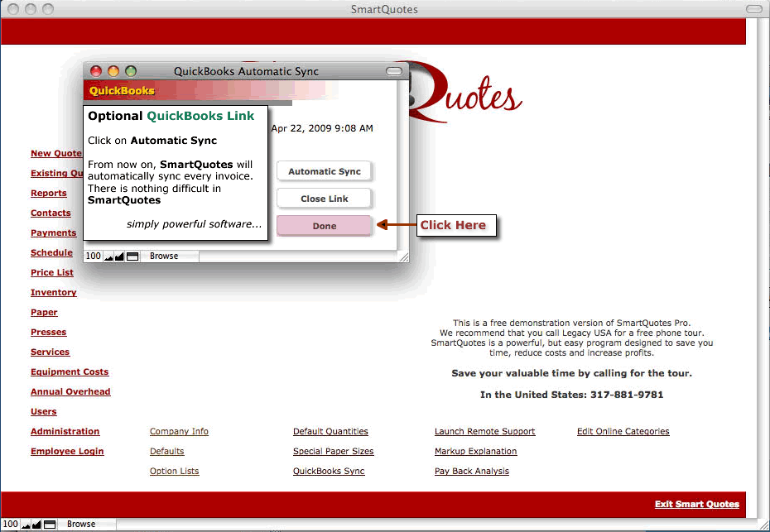Viewport: 770px width, 532px height.
Task: Open Option Lists
Action: tap(175, 471)
